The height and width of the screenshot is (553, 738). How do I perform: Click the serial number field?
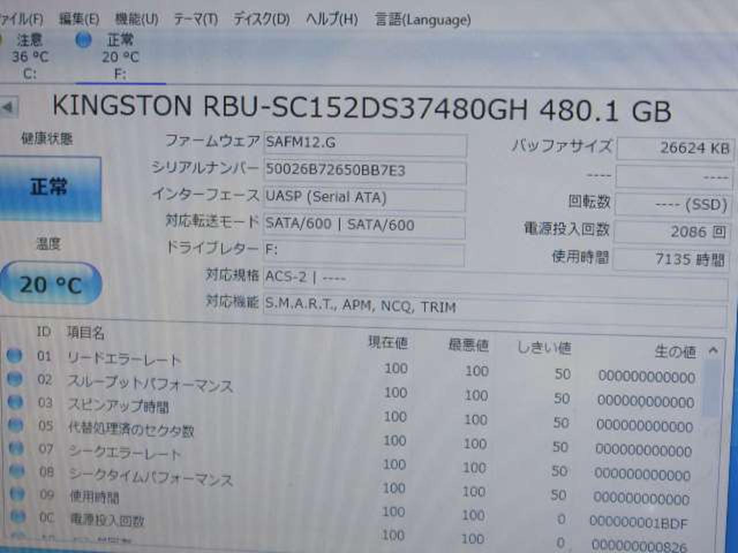[x=364, y=171]
